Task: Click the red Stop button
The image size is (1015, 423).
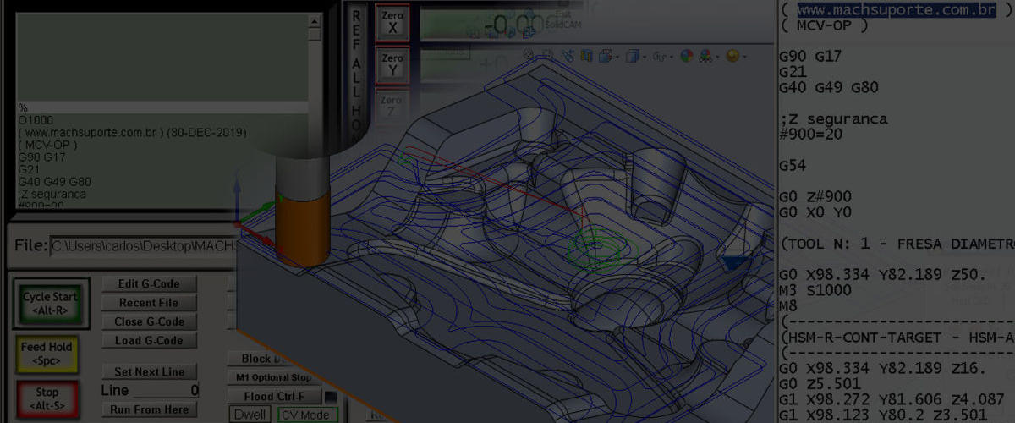Action: (x=47, y=398)
